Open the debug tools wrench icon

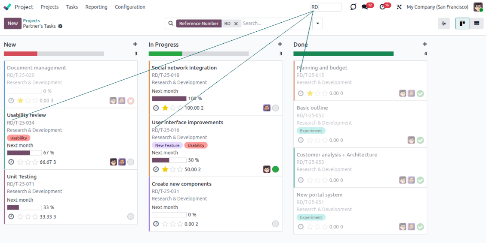point(399,7)
